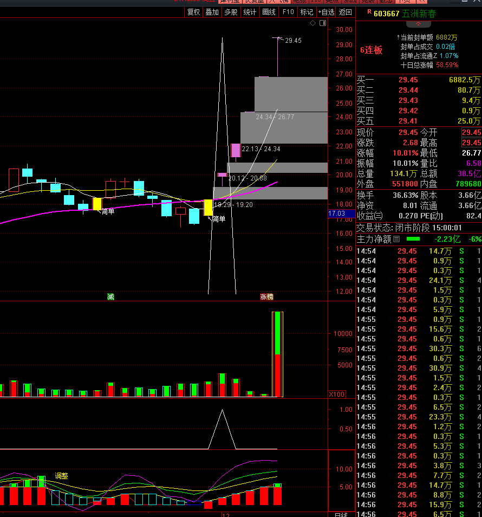This screenshot has width=482, height=517.
Task: Click the 现价 29.45 value
Action: click(408, 133)
